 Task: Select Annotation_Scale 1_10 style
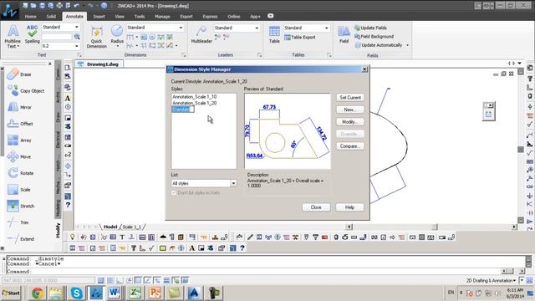(x=195, y=97)
